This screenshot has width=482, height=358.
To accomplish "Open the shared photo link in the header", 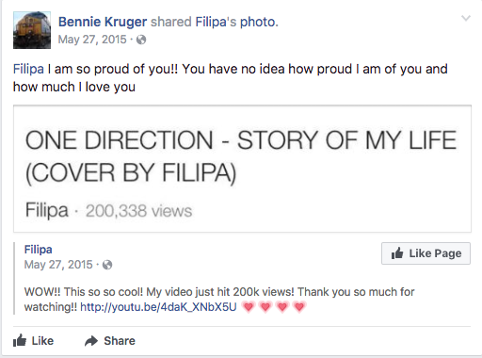I will point(259,22).
